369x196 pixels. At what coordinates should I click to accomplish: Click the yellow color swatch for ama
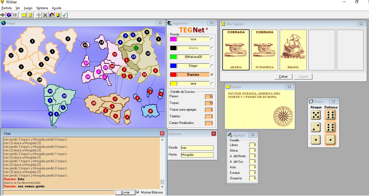click(x=173, y=84)
